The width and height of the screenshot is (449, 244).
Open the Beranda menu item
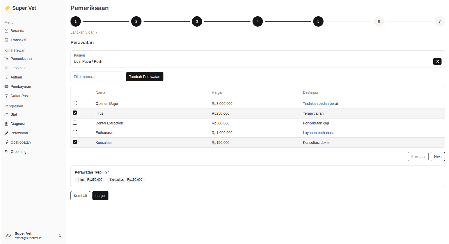point(17,30)
